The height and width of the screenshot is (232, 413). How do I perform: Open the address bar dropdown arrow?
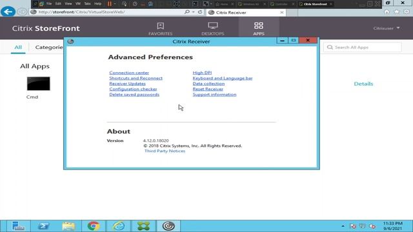194,12
